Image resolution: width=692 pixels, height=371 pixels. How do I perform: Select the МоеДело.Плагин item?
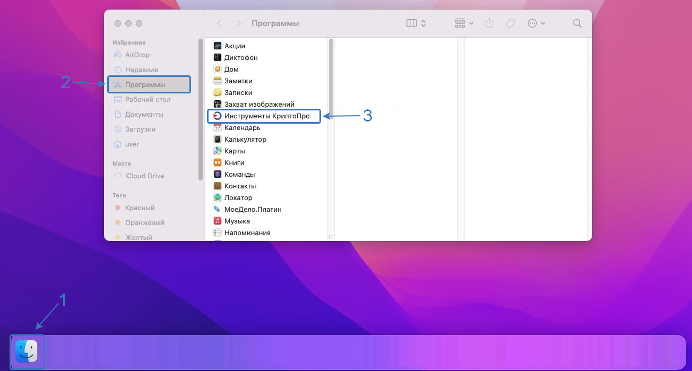pyautogui.click(x=253, y=209)
